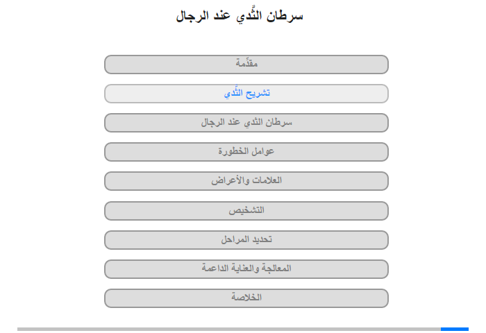Image resolution: width=486 pixels, height=333 pixels.
Task: Pick the diagnosis menu item التشخيص
Action: click(x=246, y=211)
